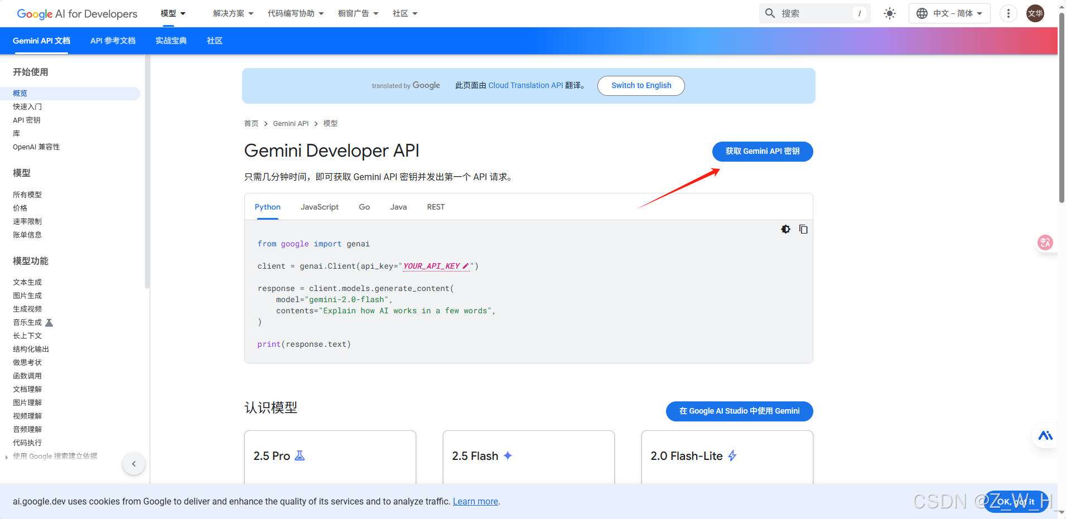Click 在 Google AI Studio 中使用 Gemini button
The image size is (1066, 519).
(x=739, y=411)
